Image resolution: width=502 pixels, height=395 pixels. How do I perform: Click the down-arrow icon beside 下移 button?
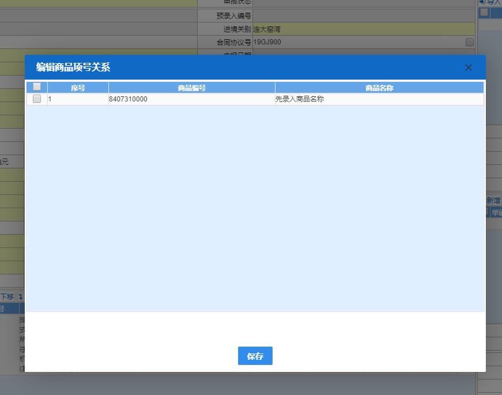point(21,296)
